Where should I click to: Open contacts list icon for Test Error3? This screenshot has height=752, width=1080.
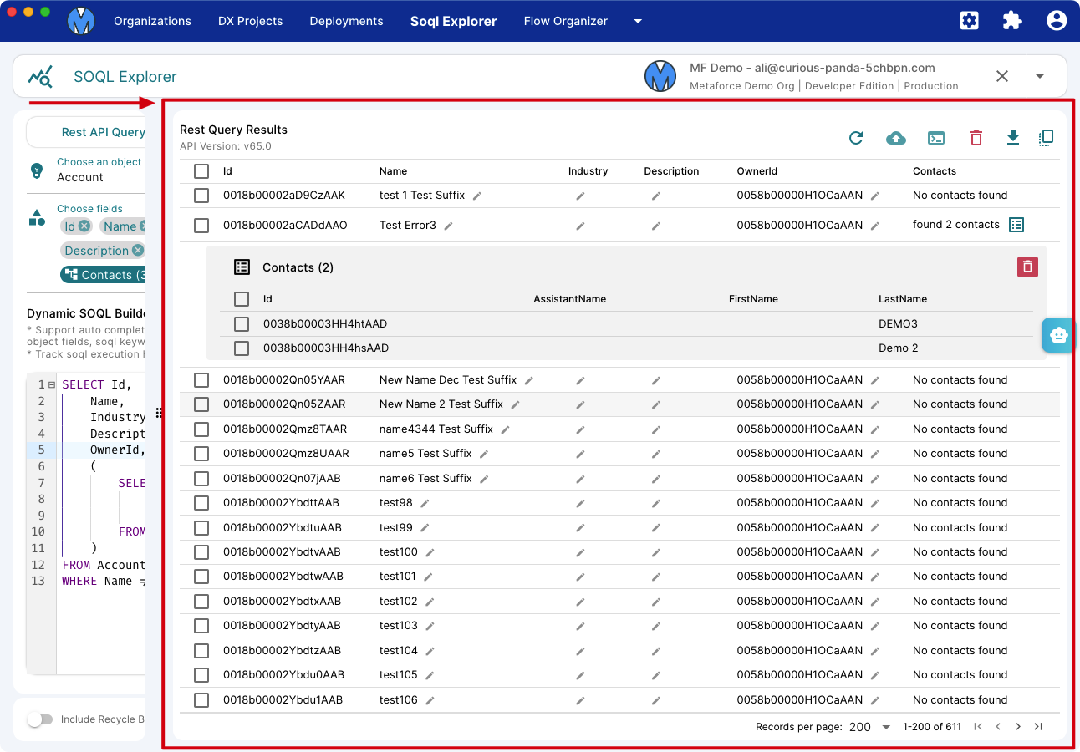coord(1016,225)
